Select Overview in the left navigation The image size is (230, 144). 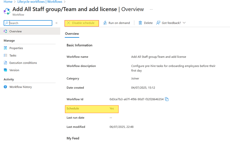[16, 31]
